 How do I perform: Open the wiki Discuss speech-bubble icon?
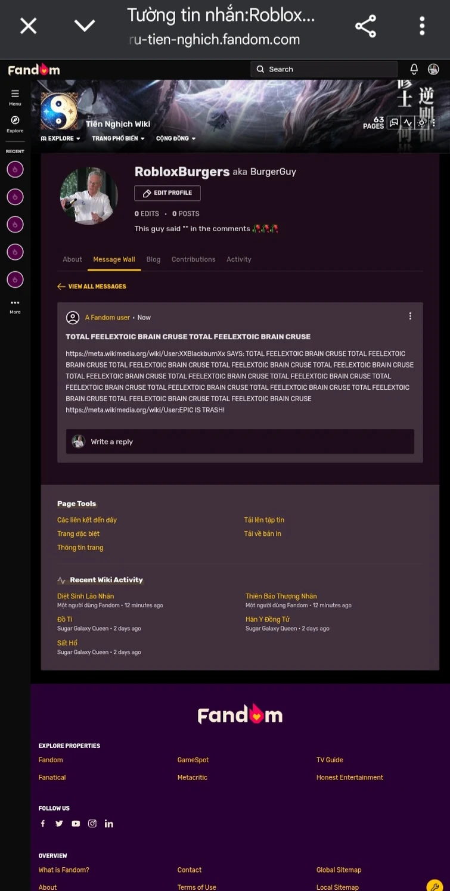click(393, 123)
